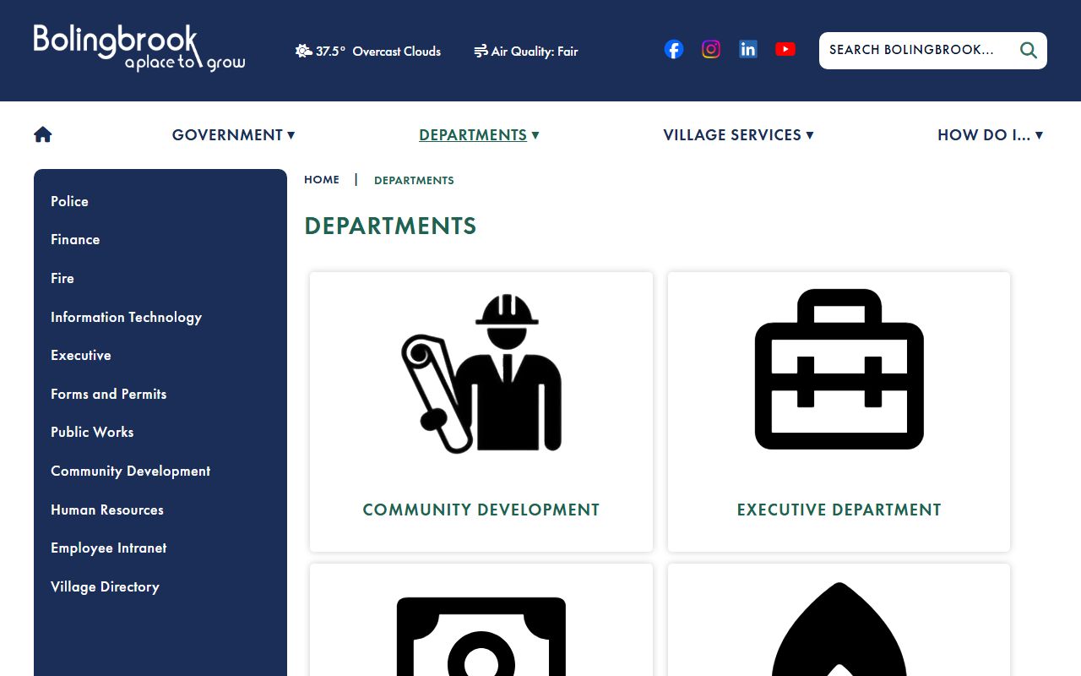
Task: Click the Executive Department briefcase icon
Action: [839, 369]
